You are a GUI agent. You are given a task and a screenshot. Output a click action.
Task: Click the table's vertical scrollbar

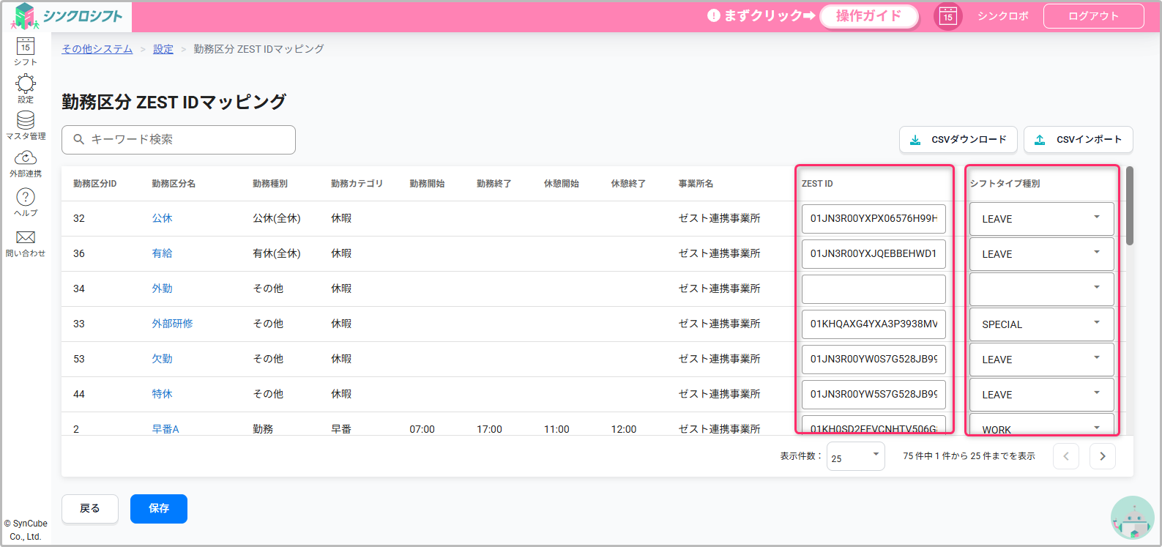click(1130, 206)
